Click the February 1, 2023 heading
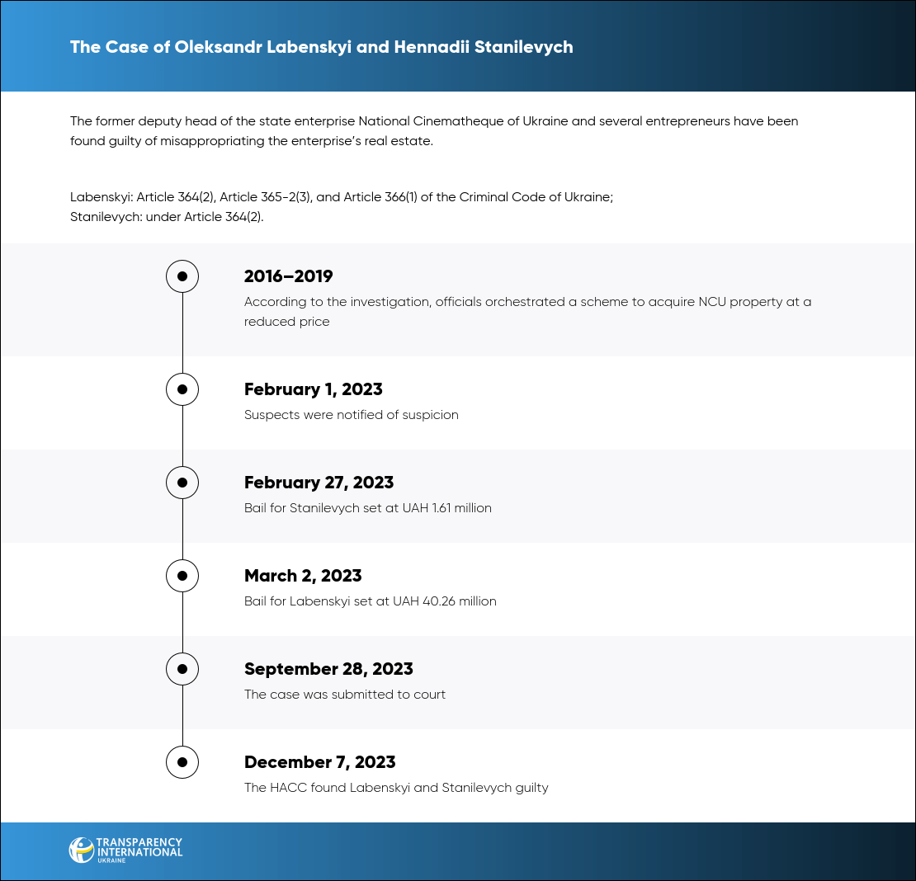The image size is (916, 881). pos(313,389)
